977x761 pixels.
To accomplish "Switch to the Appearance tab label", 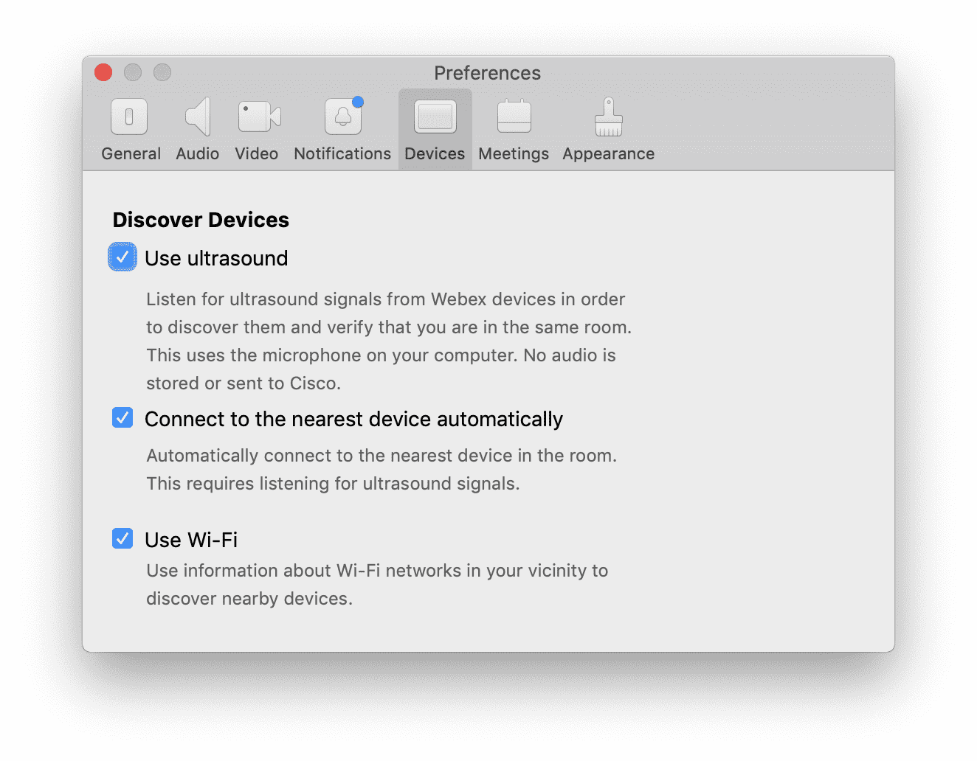I will coord(609,153).
